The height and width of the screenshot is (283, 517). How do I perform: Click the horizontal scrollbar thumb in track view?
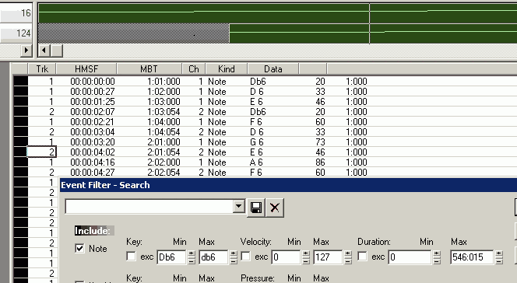pyautogui.click(x=56, y=51)
